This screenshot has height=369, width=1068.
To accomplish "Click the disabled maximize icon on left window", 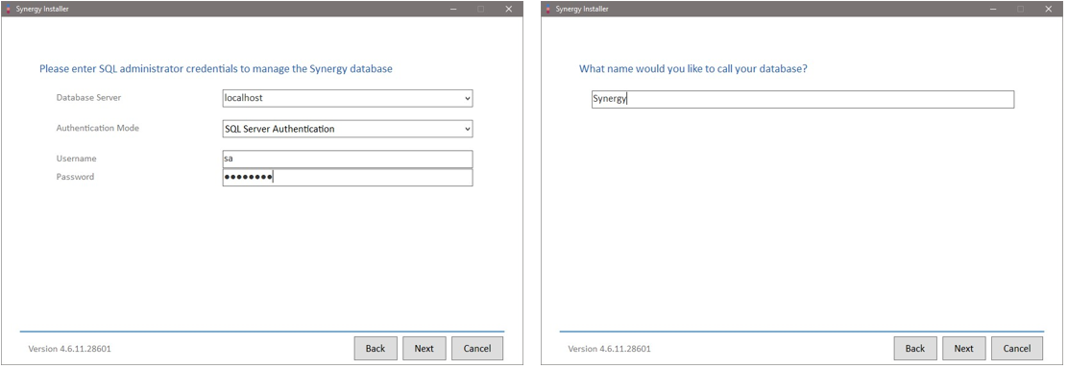I will pos(481,9).
